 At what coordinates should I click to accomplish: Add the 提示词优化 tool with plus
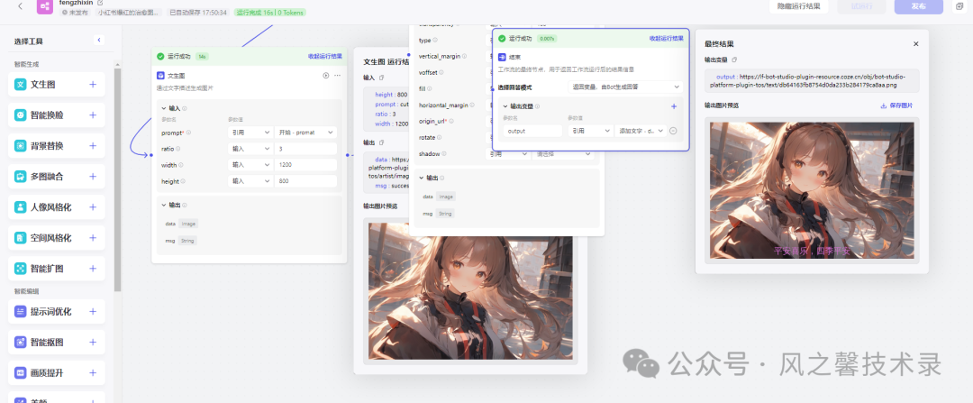point(93,312)
